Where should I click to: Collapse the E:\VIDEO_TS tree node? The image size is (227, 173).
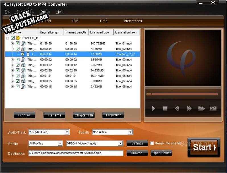7,38
